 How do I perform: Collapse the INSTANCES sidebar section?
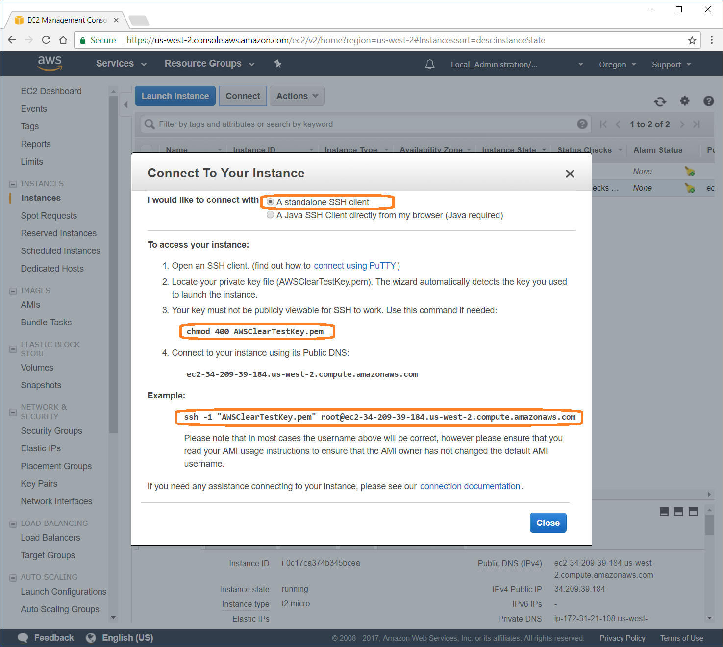[13, 184]
